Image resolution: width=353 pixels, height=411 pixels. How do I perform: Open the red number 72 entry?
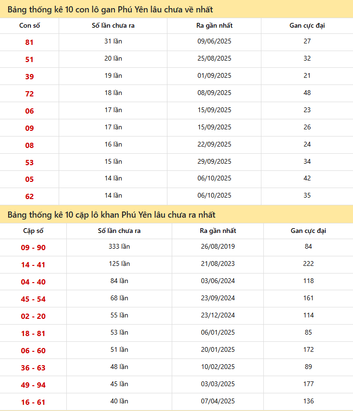(x=30, y=94)
